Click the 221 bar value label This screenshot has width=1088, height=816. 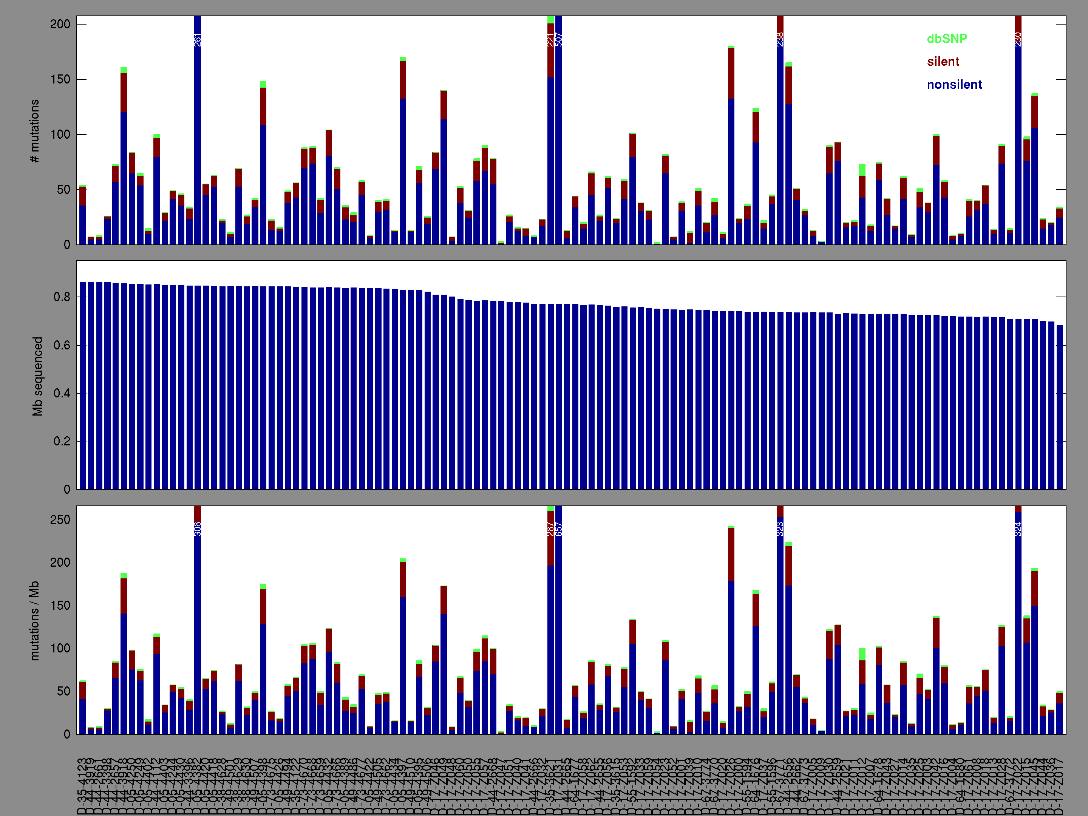tap(550, 40)
